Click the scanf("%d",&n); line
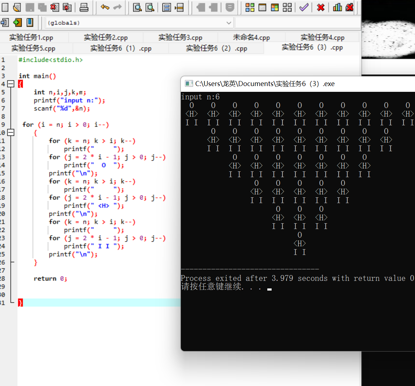 coord(62,108)
